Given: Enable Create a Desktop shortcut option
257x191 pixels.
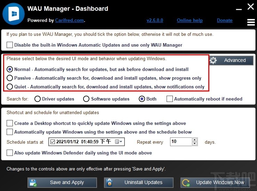Looking at the screenshot, I should (x=10, y=123).
